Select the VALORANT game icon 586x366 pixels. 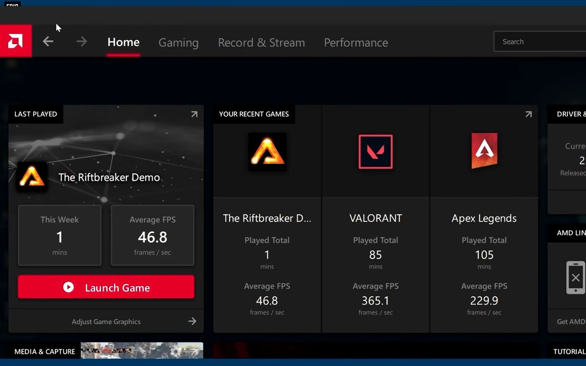tap(376, 151)
